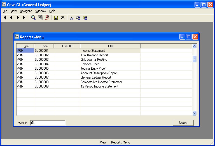Click the vertical scrollbar thumb
Screen dimensions: 215x146
(x=194, y=59)
